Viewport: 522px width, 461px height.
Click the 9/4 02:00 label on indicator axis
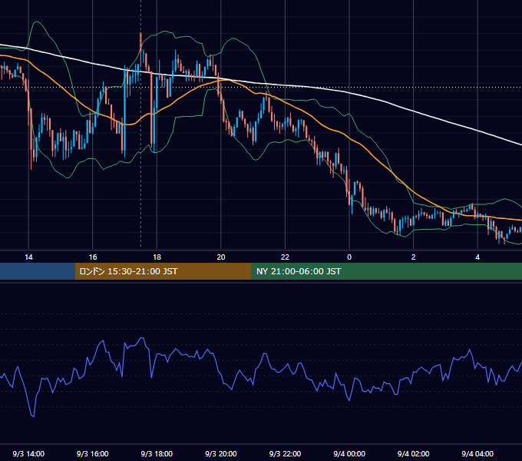[x=414, y=453]
